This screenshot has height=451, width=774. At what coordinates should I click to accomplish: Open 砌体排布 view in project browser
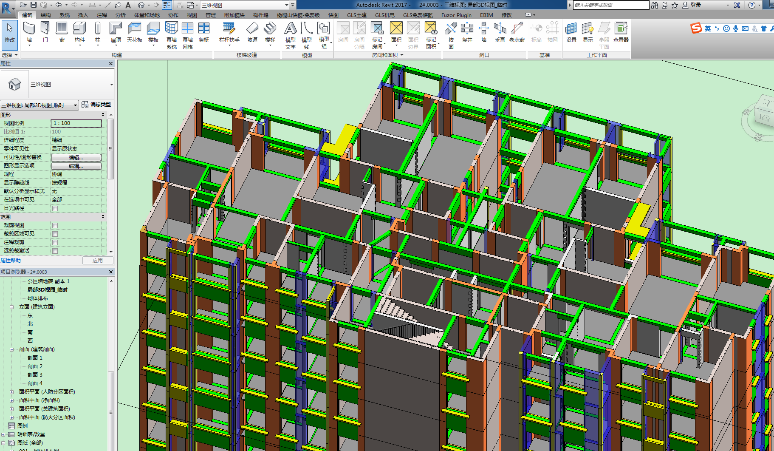point(38,298)
